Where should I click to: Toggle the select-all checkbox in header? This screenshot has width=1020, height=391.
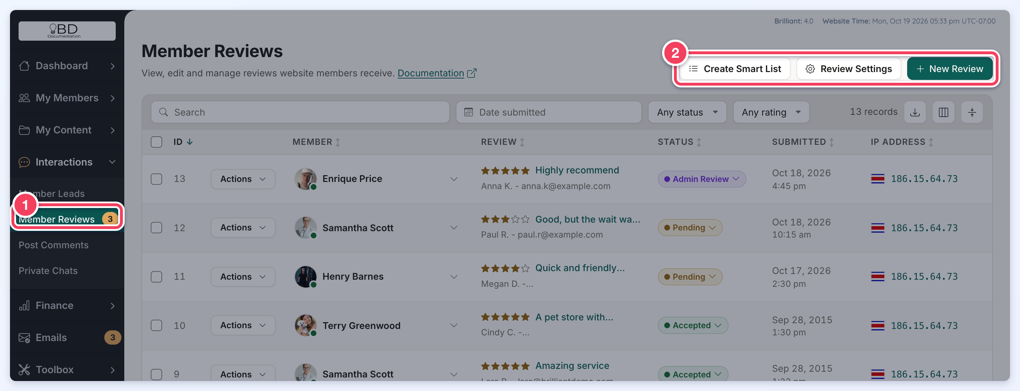(156, 142)
